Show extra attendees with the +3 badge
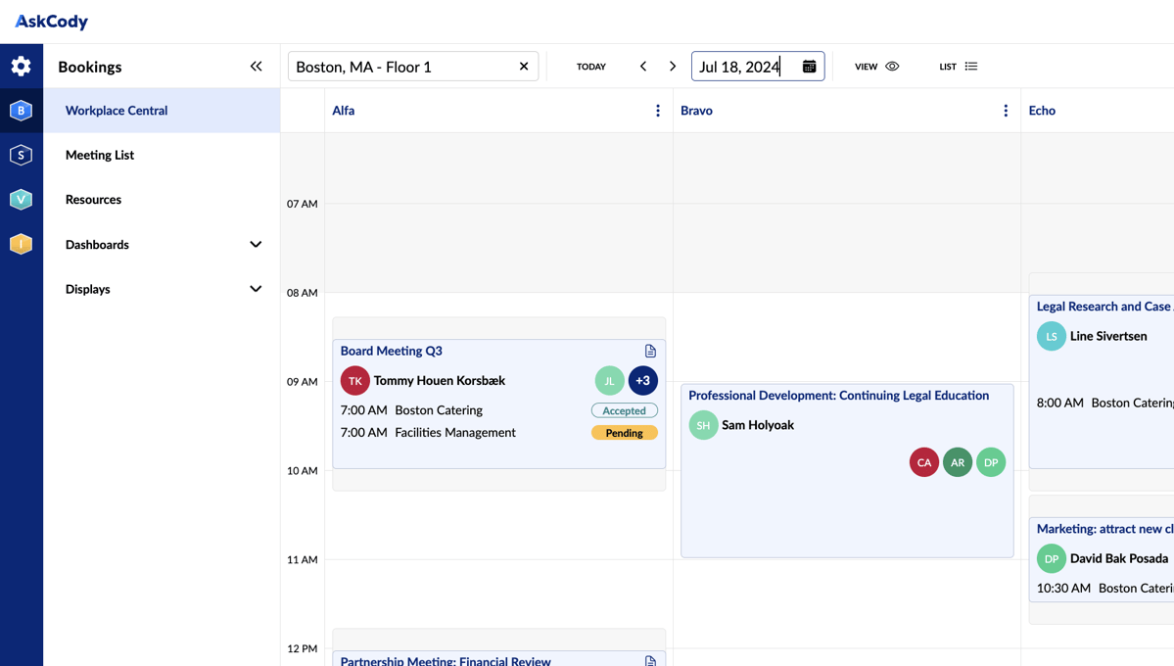The width and height of the screenshot is (1174, 666). pos(642,380)
